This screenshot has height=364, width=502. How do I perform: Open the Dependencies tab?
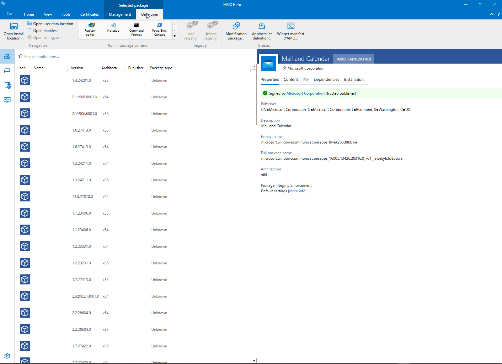pyautogui.click(x=327, y=80)
